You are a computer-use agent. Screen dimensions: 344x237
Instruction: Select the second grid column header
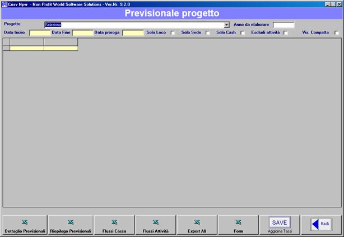pos(61,42)
